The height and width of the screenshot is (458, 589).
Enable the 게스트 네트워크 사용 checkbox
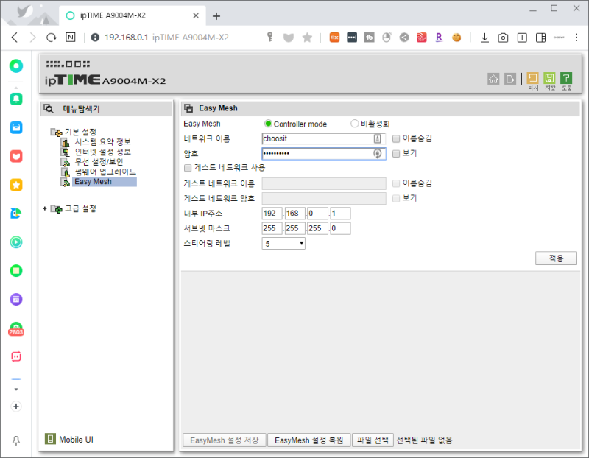[188, 168]
